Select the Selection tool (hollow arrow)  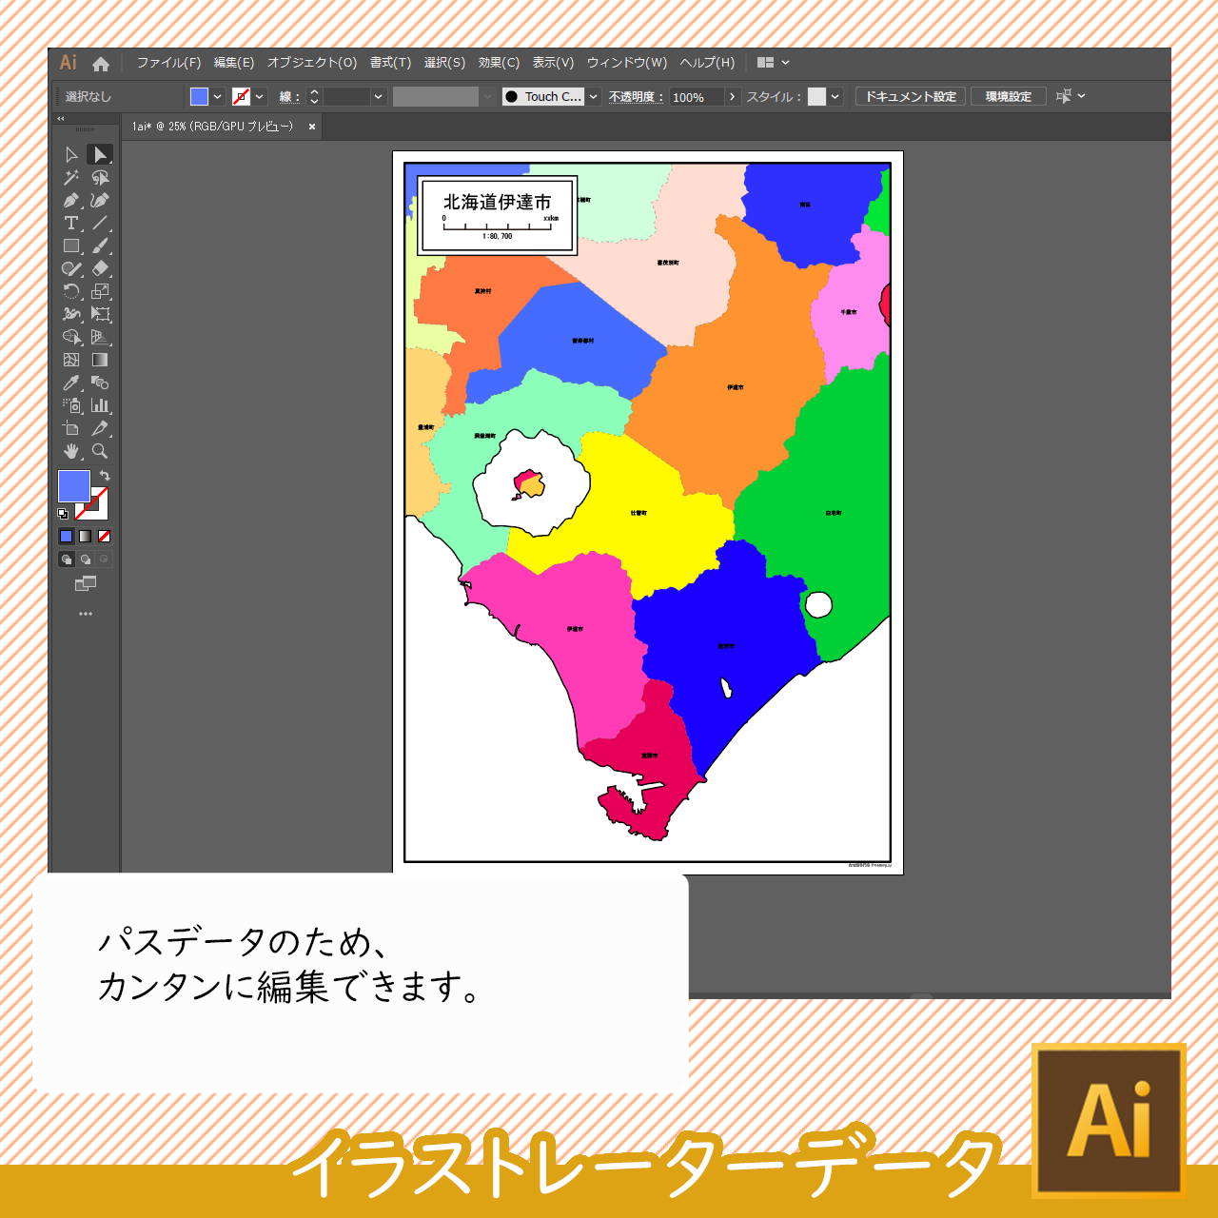point(71,154)
